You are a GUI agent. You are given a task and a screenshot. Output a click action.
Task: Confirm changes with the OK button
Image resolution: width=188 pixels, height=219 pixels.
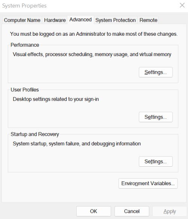coord(94,211)
